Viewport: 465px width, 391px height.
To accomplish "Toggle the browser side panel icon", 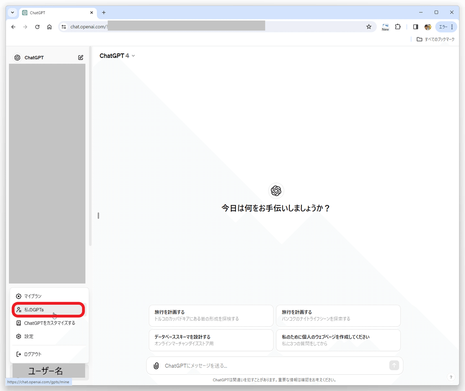I will (x=415, y=27).
